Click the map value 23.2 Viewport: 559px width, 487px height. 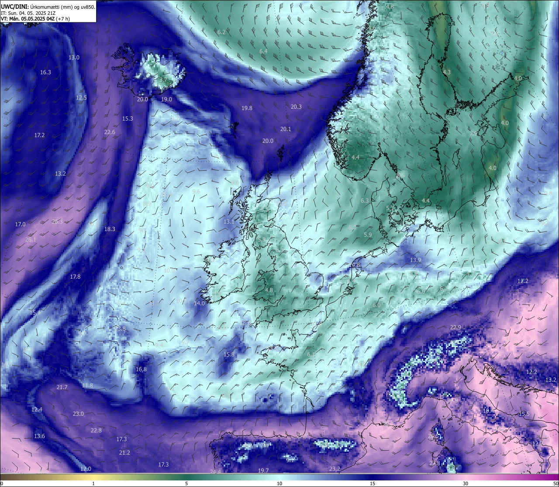click(335, 469)
